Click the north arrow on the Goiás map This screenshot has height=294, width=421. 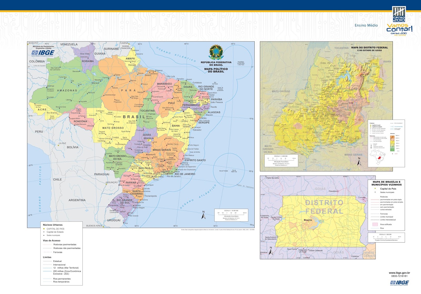[x=359, y=161]
